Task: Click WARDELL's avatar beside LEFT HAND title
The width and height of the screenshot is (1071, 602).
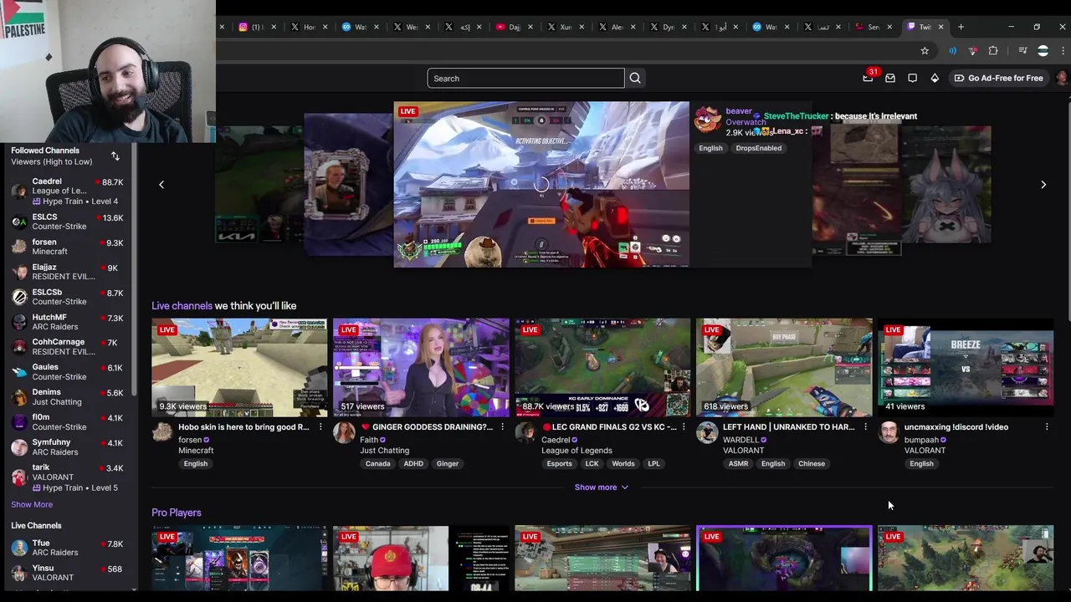Action: click(707, 432)
